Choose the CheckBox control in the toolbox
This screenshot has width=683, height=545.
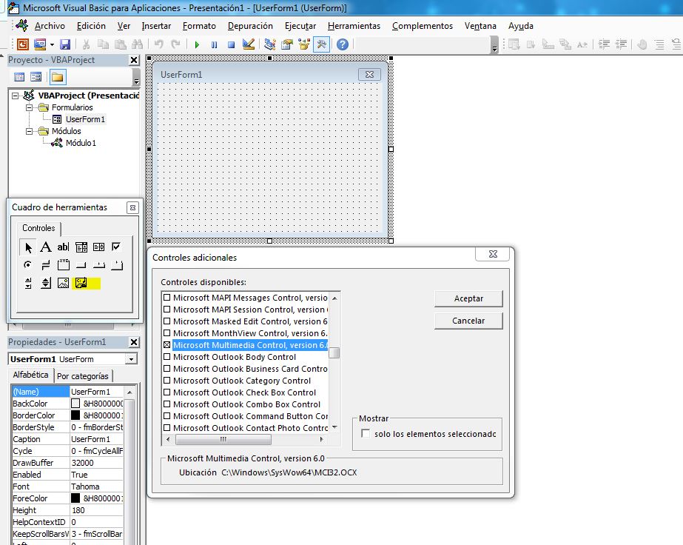pyautogui.click(x=116, y=247)
